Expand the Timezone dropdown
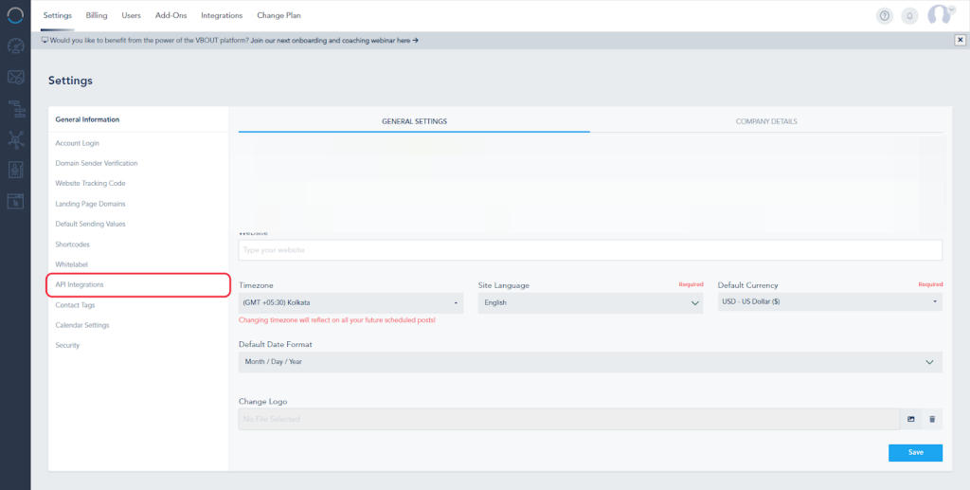 [350, 303]
